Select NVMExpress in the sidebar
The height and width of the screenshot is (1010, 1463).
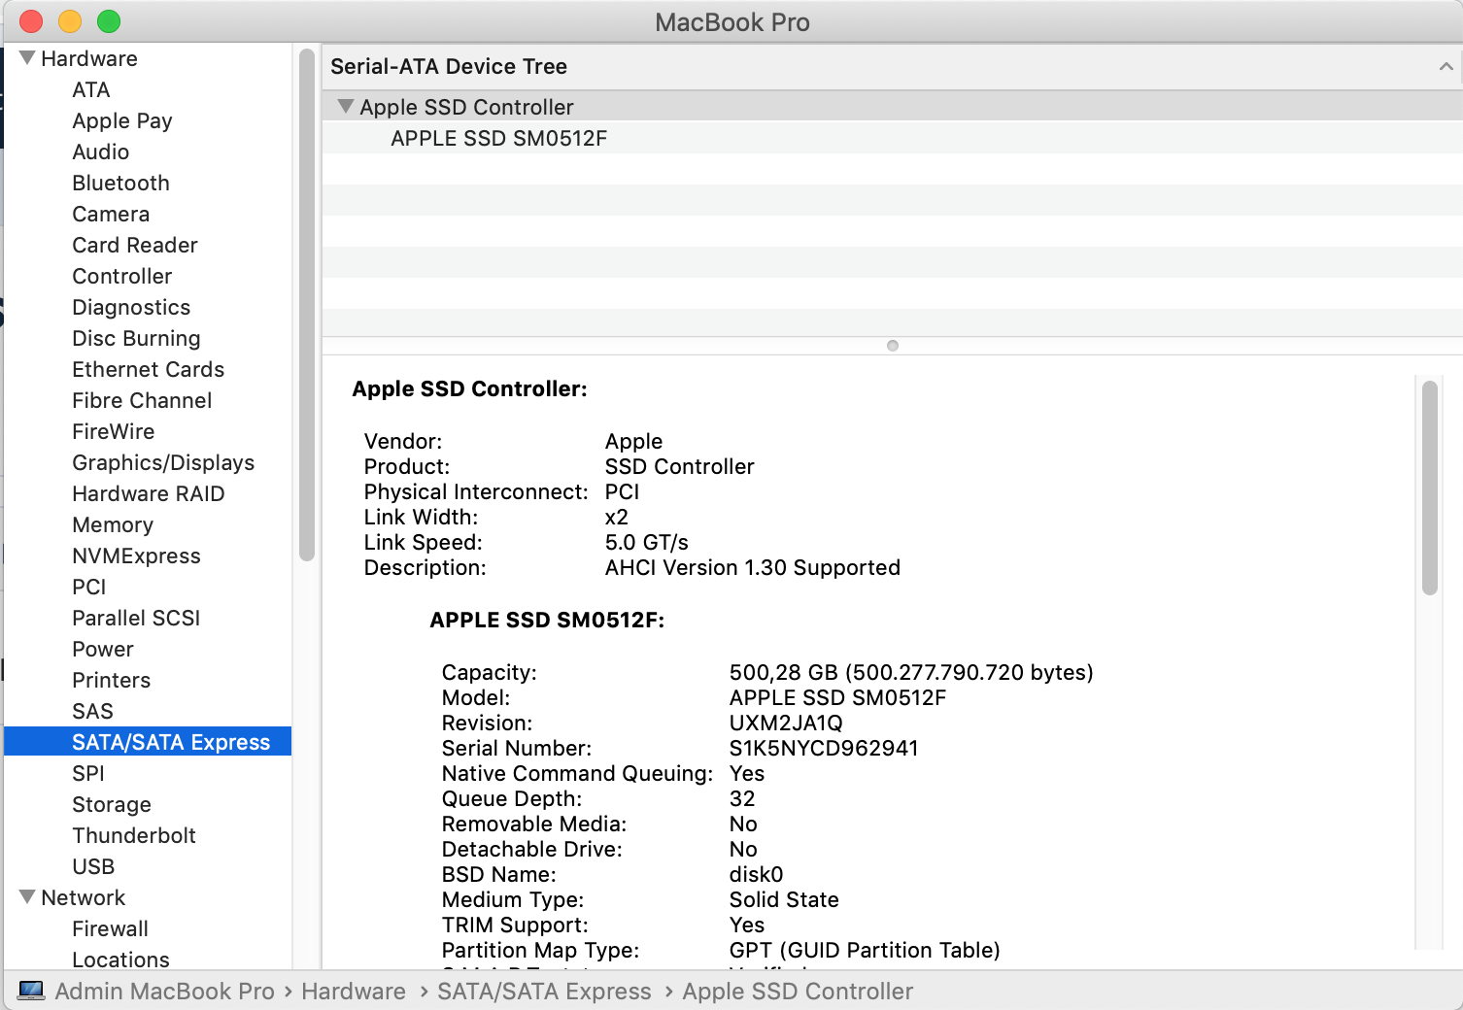pyautogui.click(x=137, y=555)
